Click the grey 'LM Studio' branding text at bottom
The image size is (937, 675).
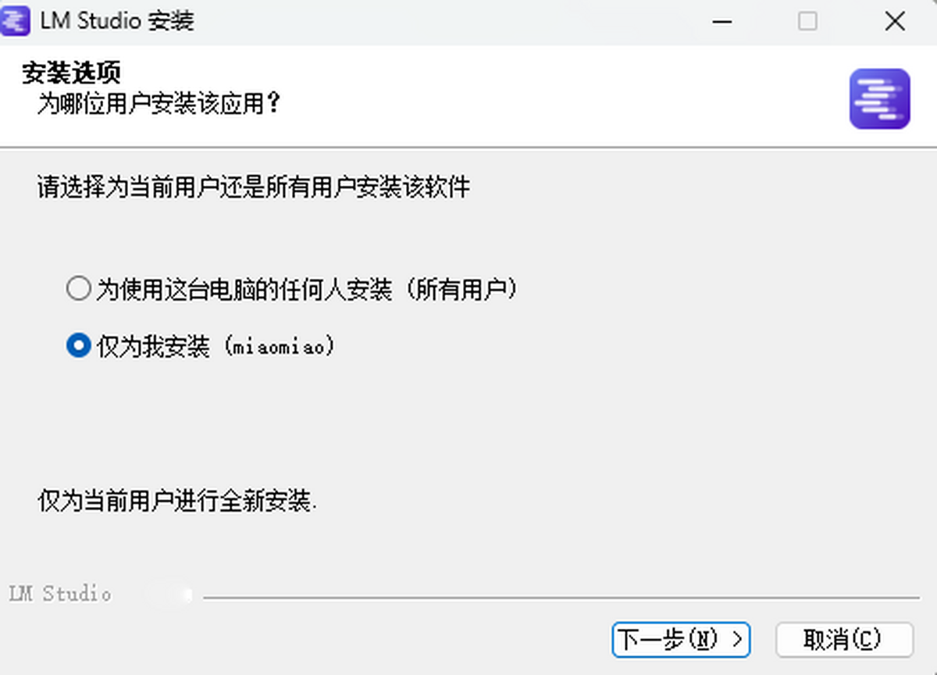click(60, 594)
